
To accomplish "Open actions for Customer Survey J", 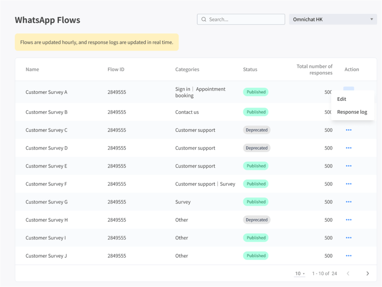I will click(x=348, y=256).
